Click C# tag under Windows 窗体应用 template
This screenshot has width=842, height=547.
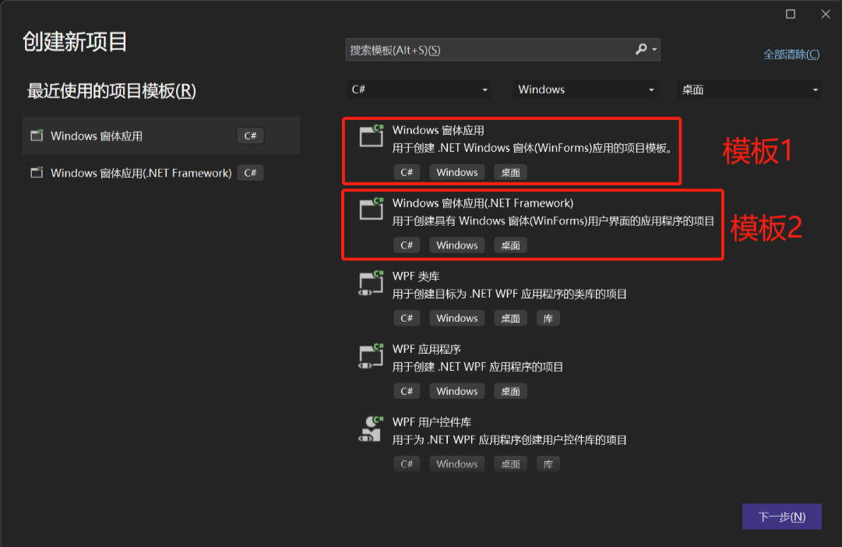[407, 172]
